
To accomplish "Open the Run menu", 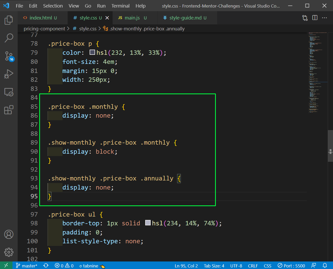I will [x=101, y=6].
